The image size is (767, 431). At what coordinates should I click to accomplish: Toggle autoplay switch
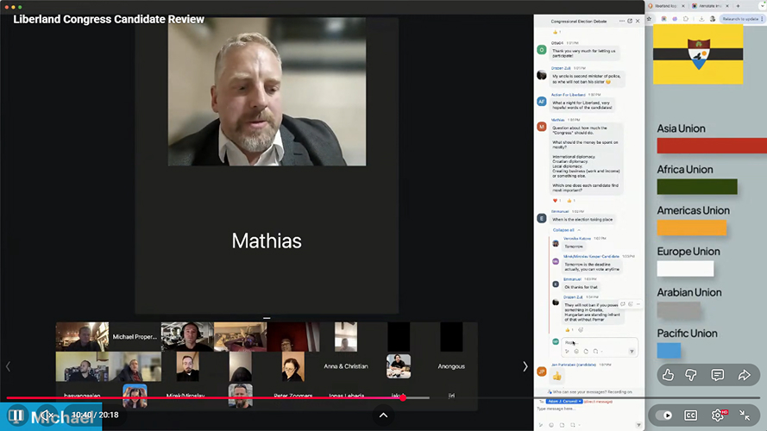click(x=663, y=415)
